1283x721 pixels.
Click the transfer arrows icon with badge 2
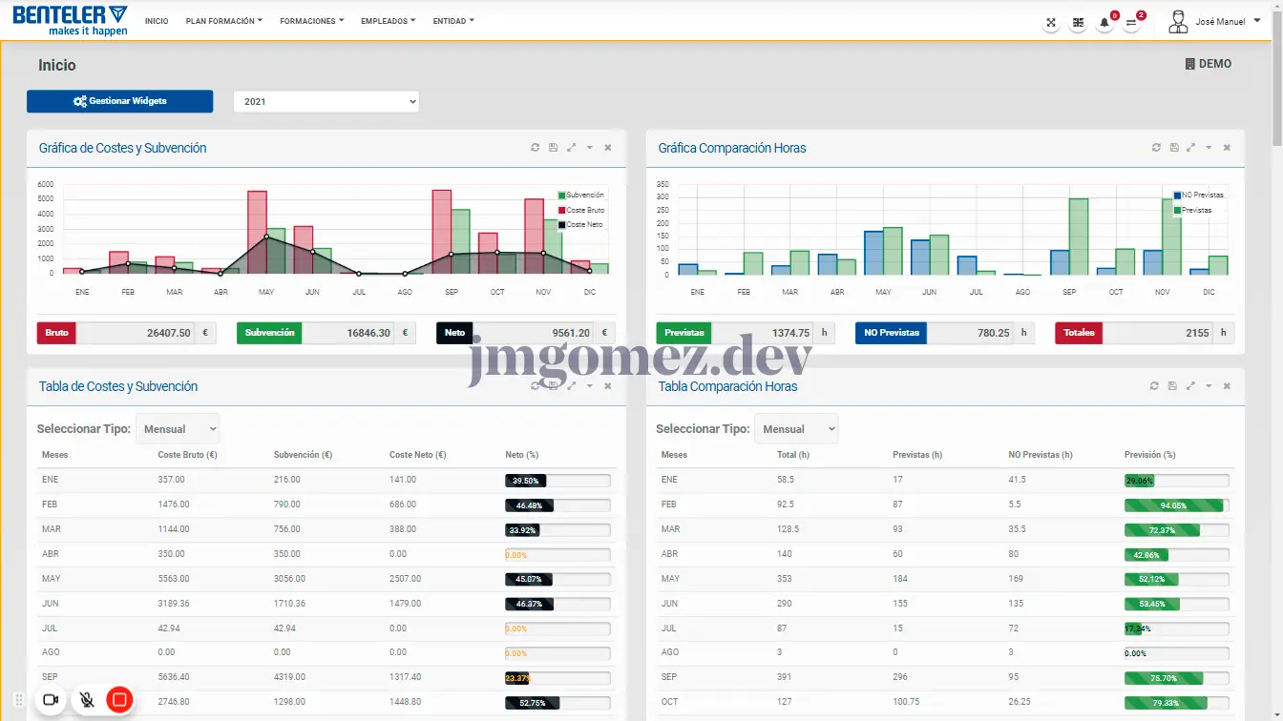click(1131, 22)
